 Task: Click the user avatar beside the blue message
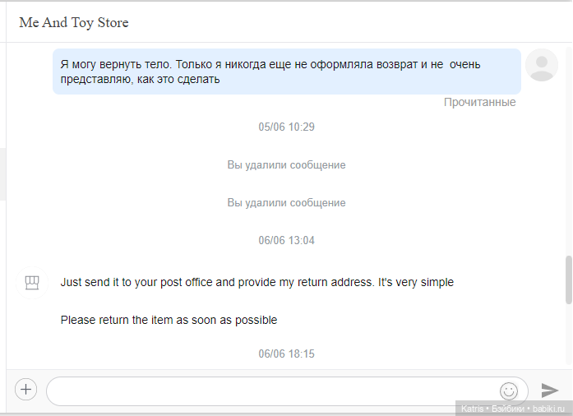(541, 65)
